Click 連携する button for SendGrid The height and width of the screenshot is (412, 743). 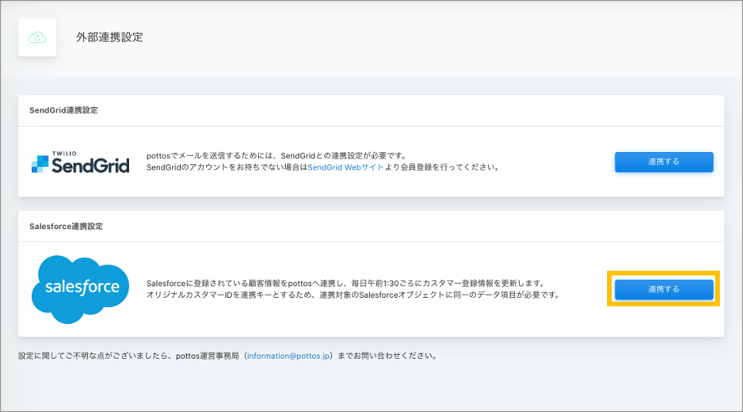click(x=664, y=162)
